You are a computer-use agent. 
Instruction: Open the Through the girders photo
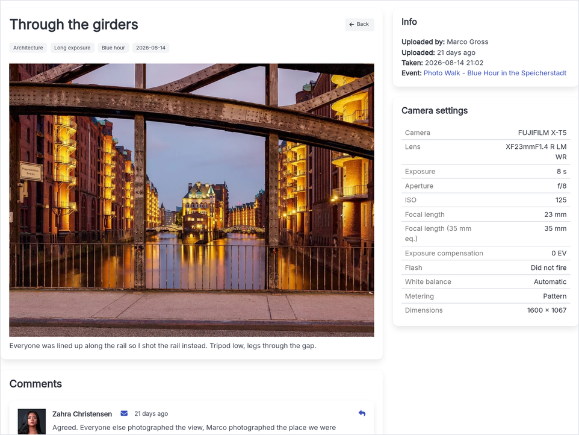[x=191, y=200]
